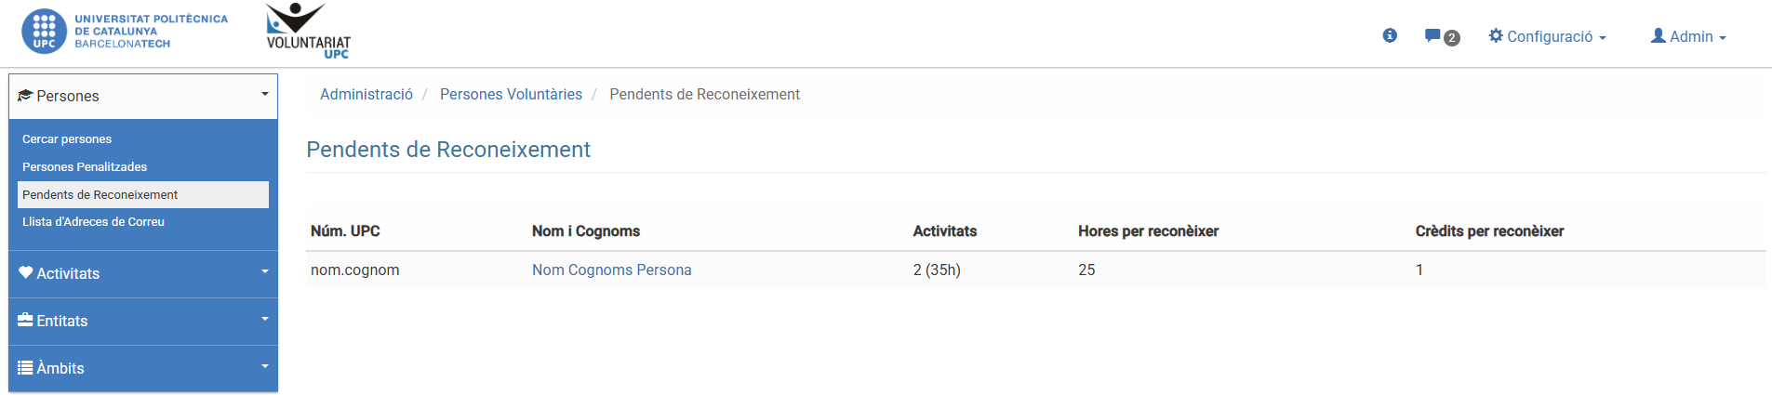Click the heart icon beside Activitats
Image resolution: width=1772 pixels, height=395 pixels.
25,272
